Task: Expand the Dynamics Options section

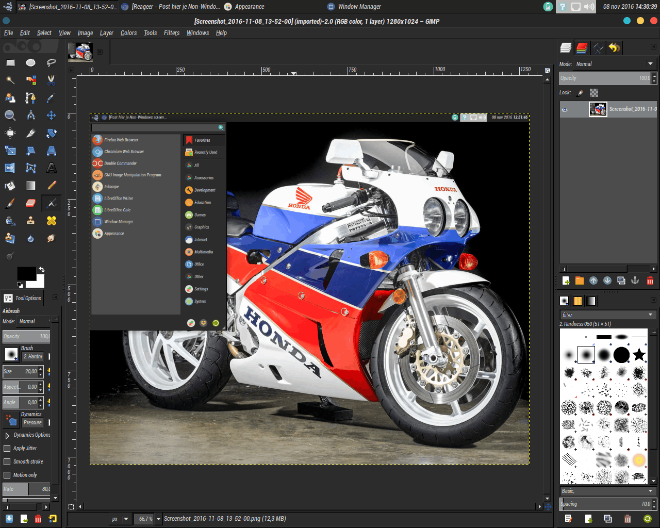Action: (7, 435)
